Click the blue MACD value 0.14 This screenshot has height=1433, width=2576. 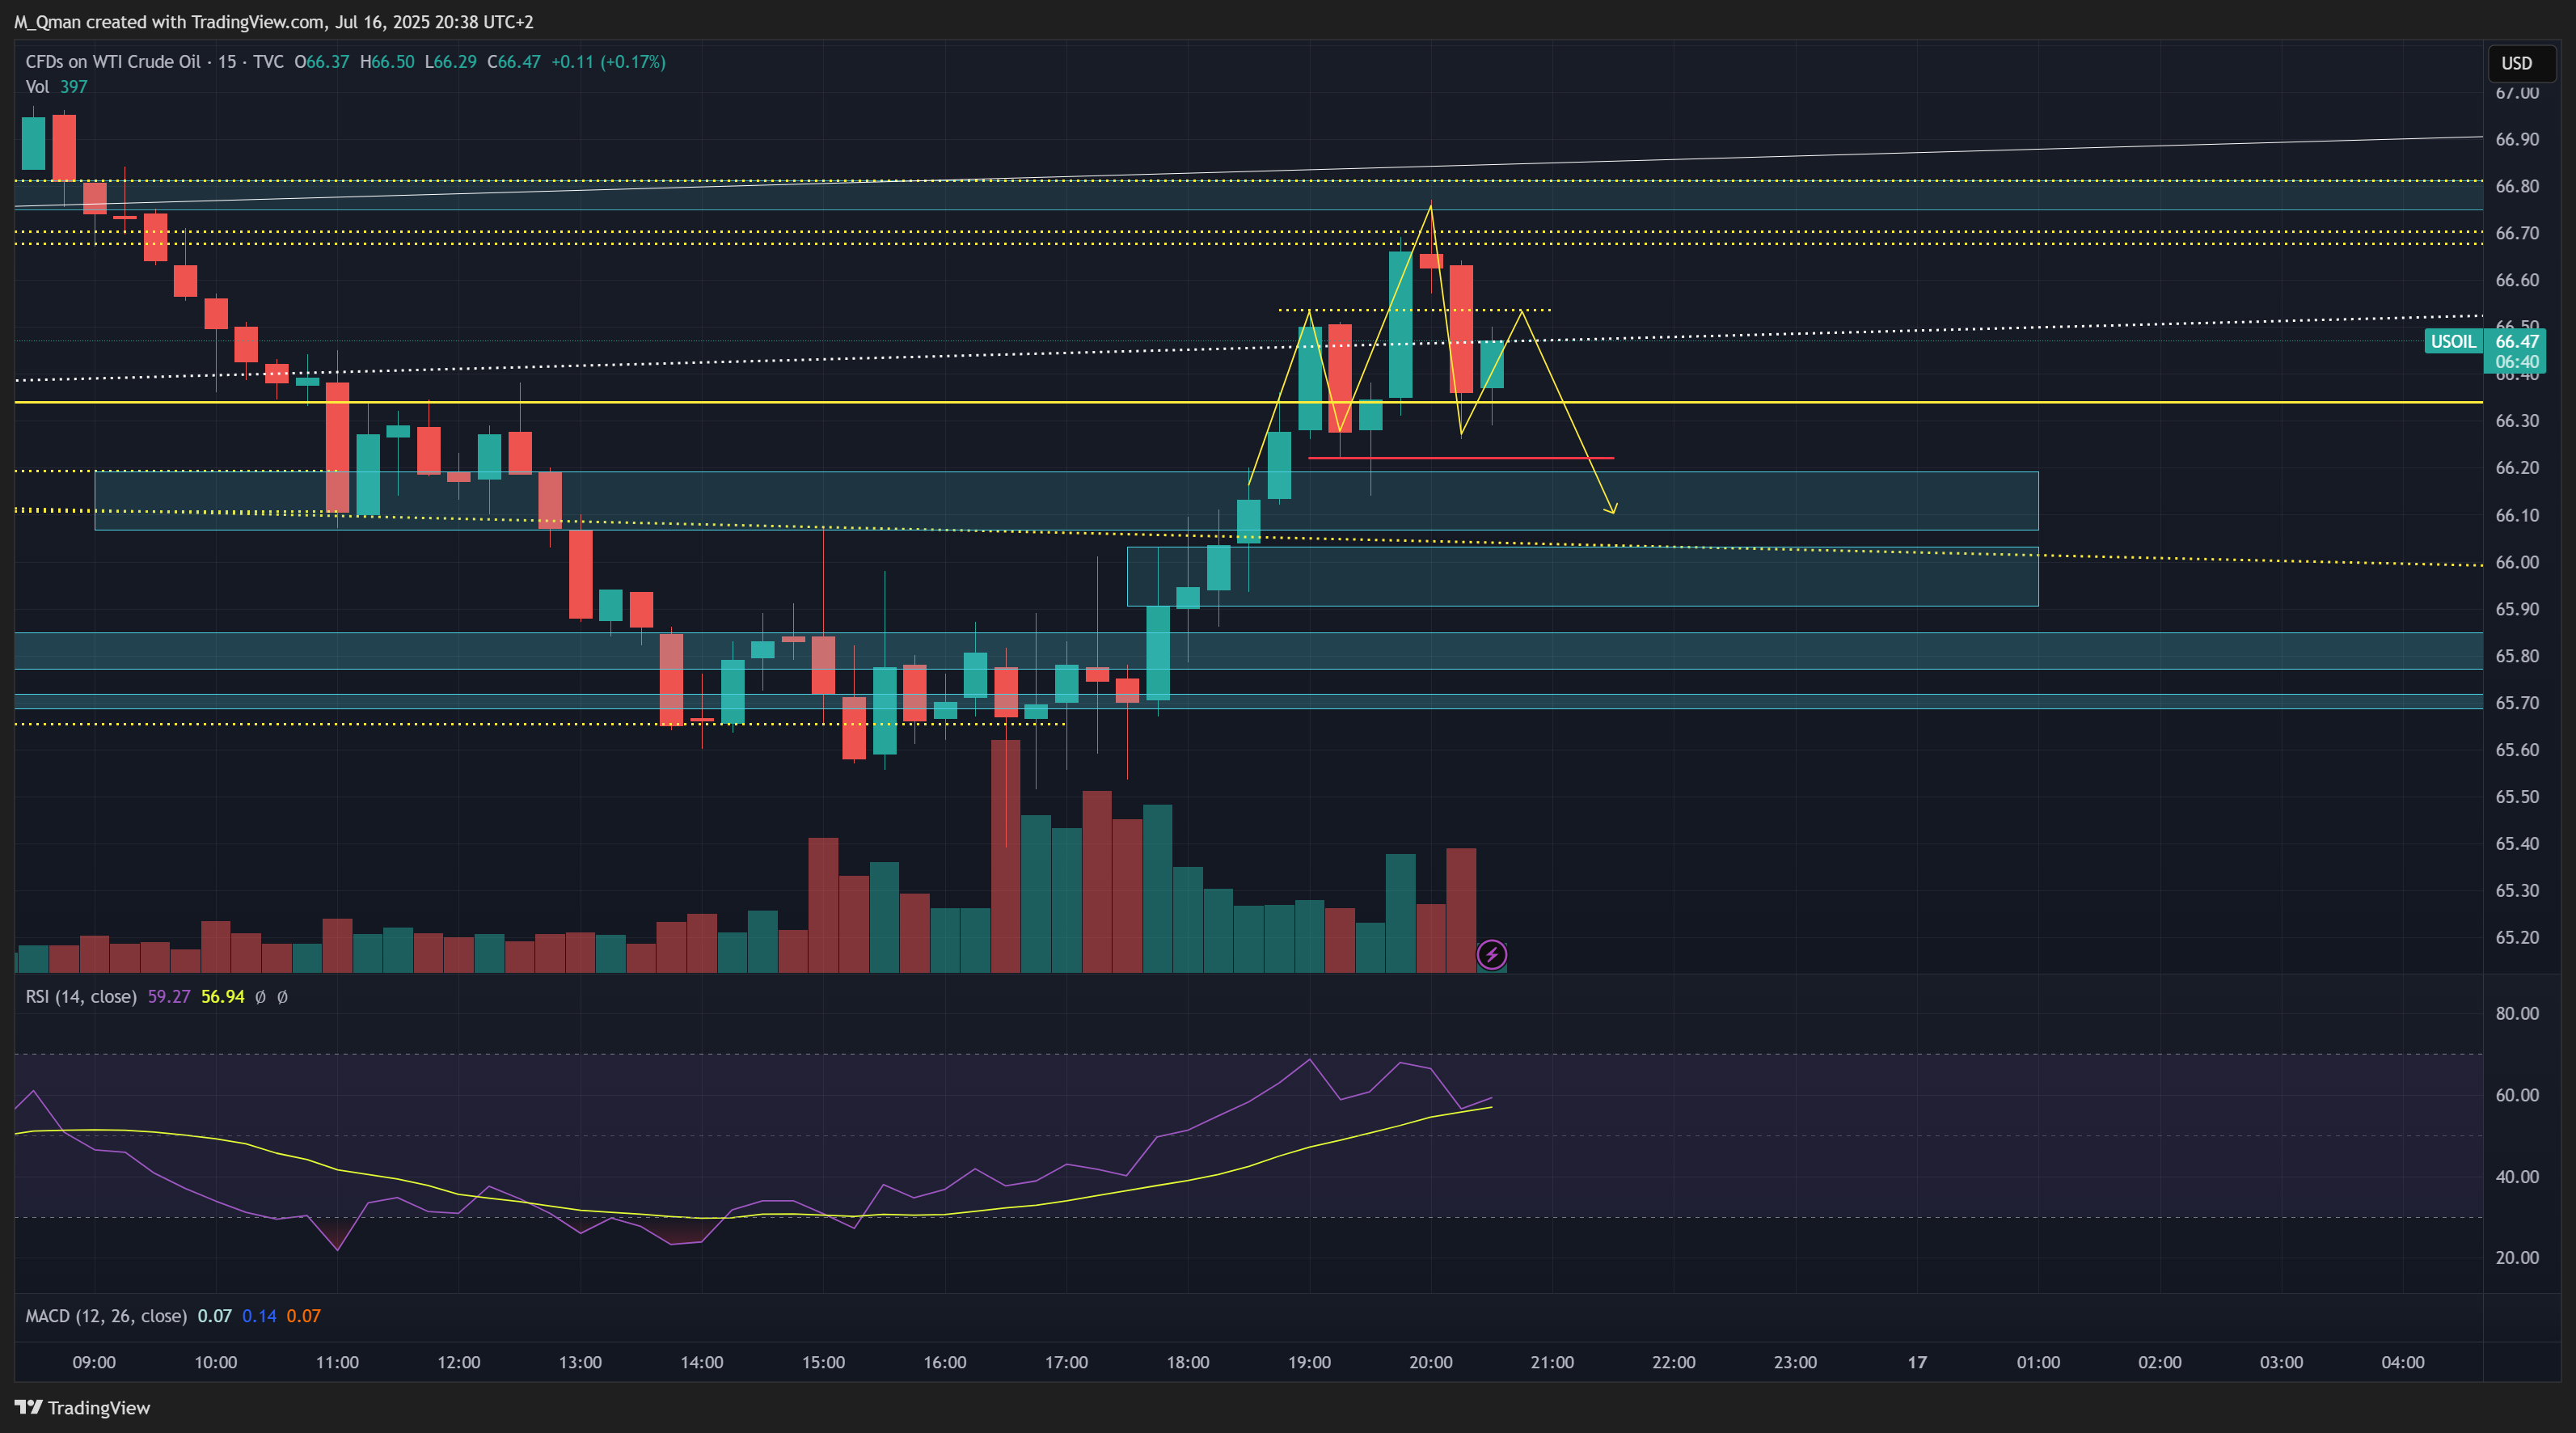click(x=259, y=1316)
